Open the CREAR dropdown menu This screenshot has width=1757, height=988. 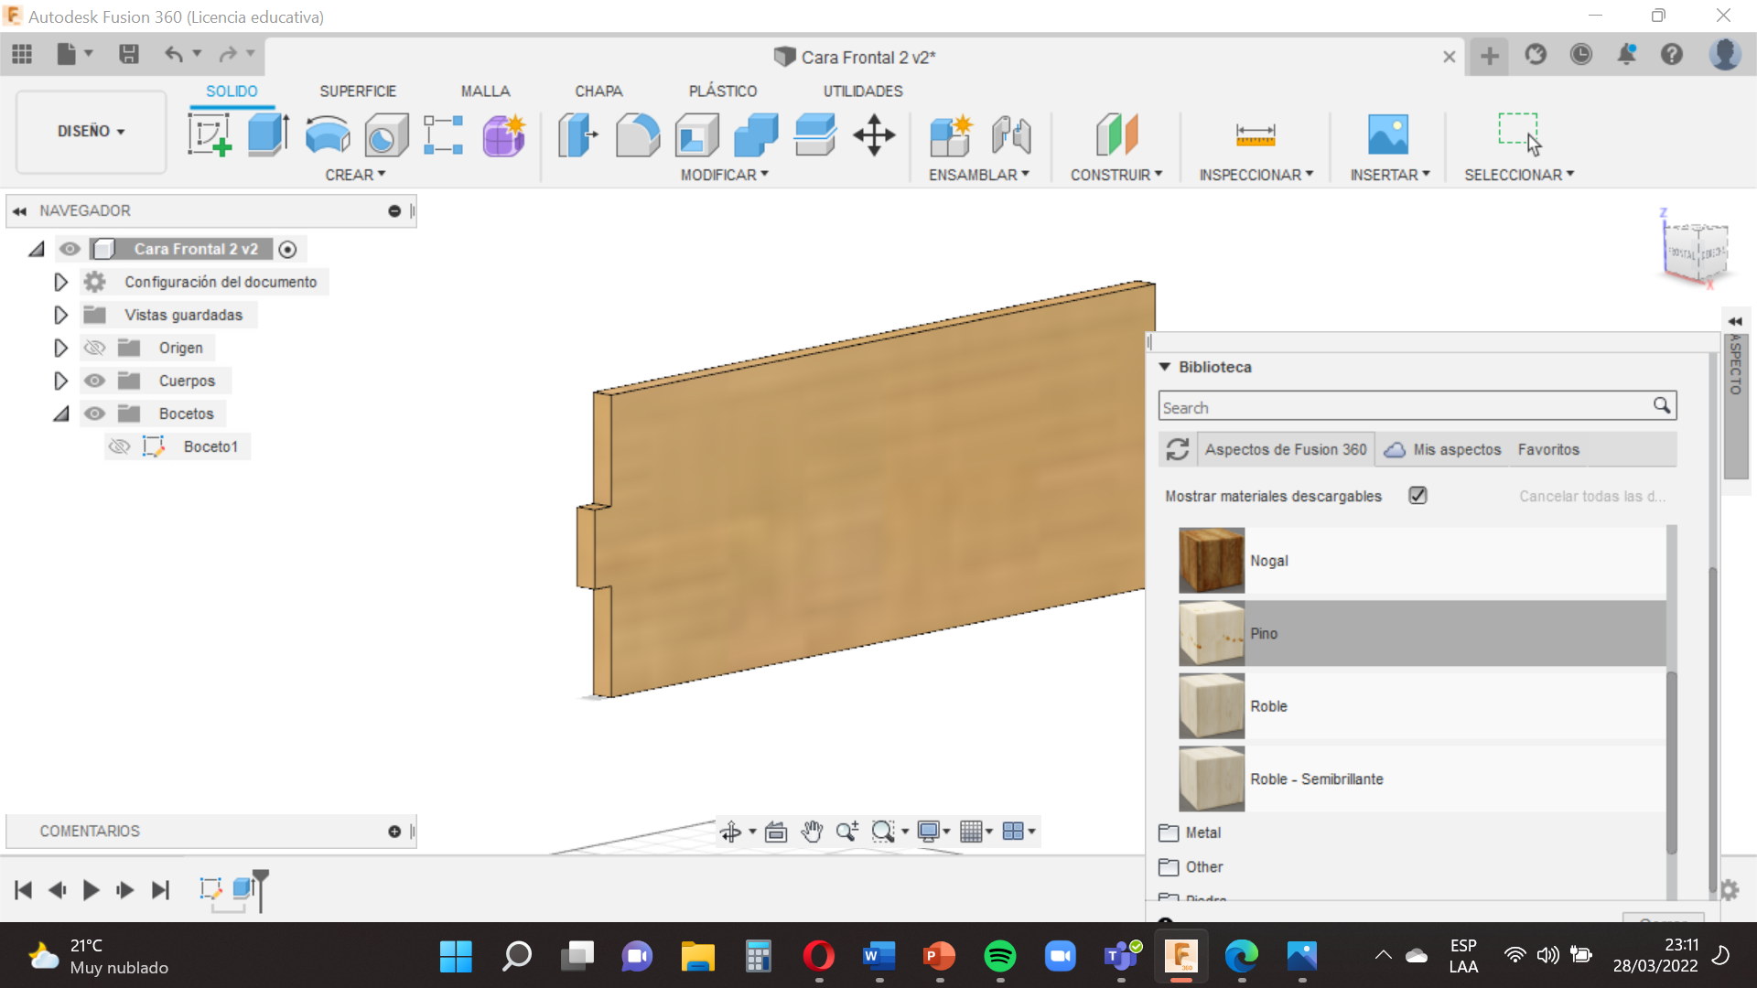(x=355, y=175)
